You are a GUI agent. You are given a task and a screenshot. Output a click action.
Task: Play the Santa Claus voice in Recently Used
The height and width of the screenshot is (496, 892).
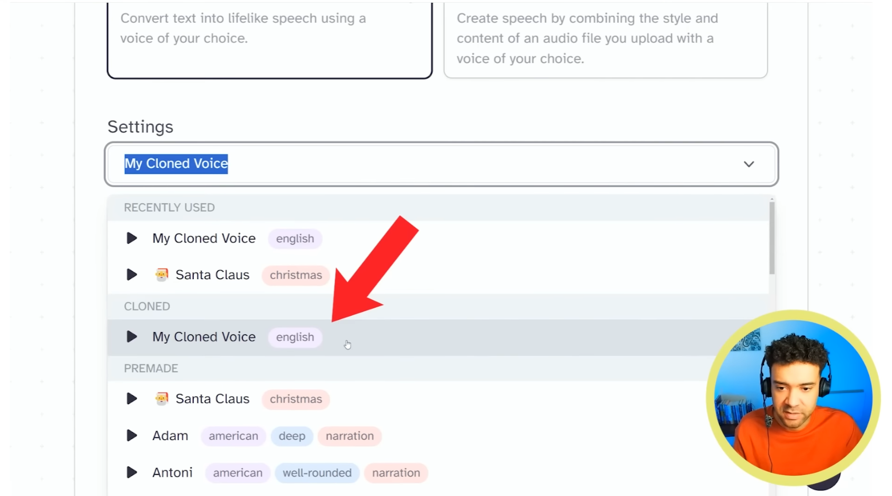pyautogui.click(x=131, y=274)
